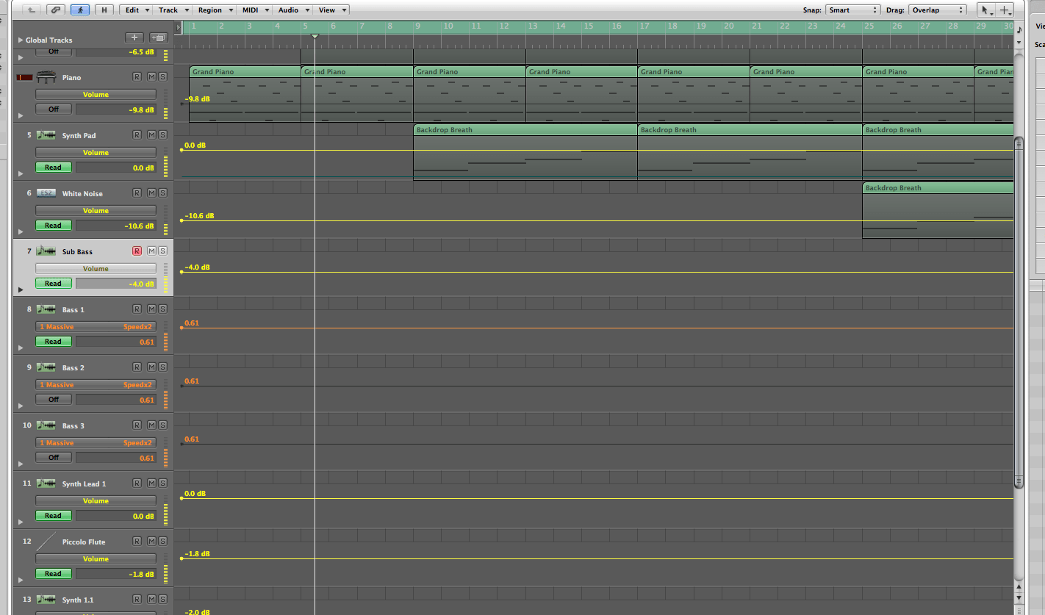Open the Snap mode dropdown set to Smart
This screenshot has width=1045, height=615.
pyautogui.click(x=852, y=10)
